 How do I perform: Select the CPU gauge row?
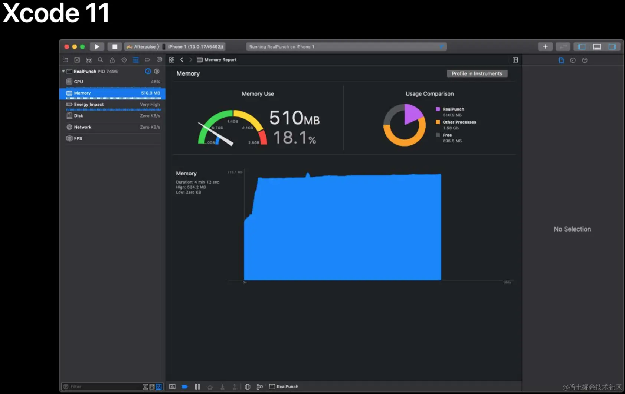(112, 82)
